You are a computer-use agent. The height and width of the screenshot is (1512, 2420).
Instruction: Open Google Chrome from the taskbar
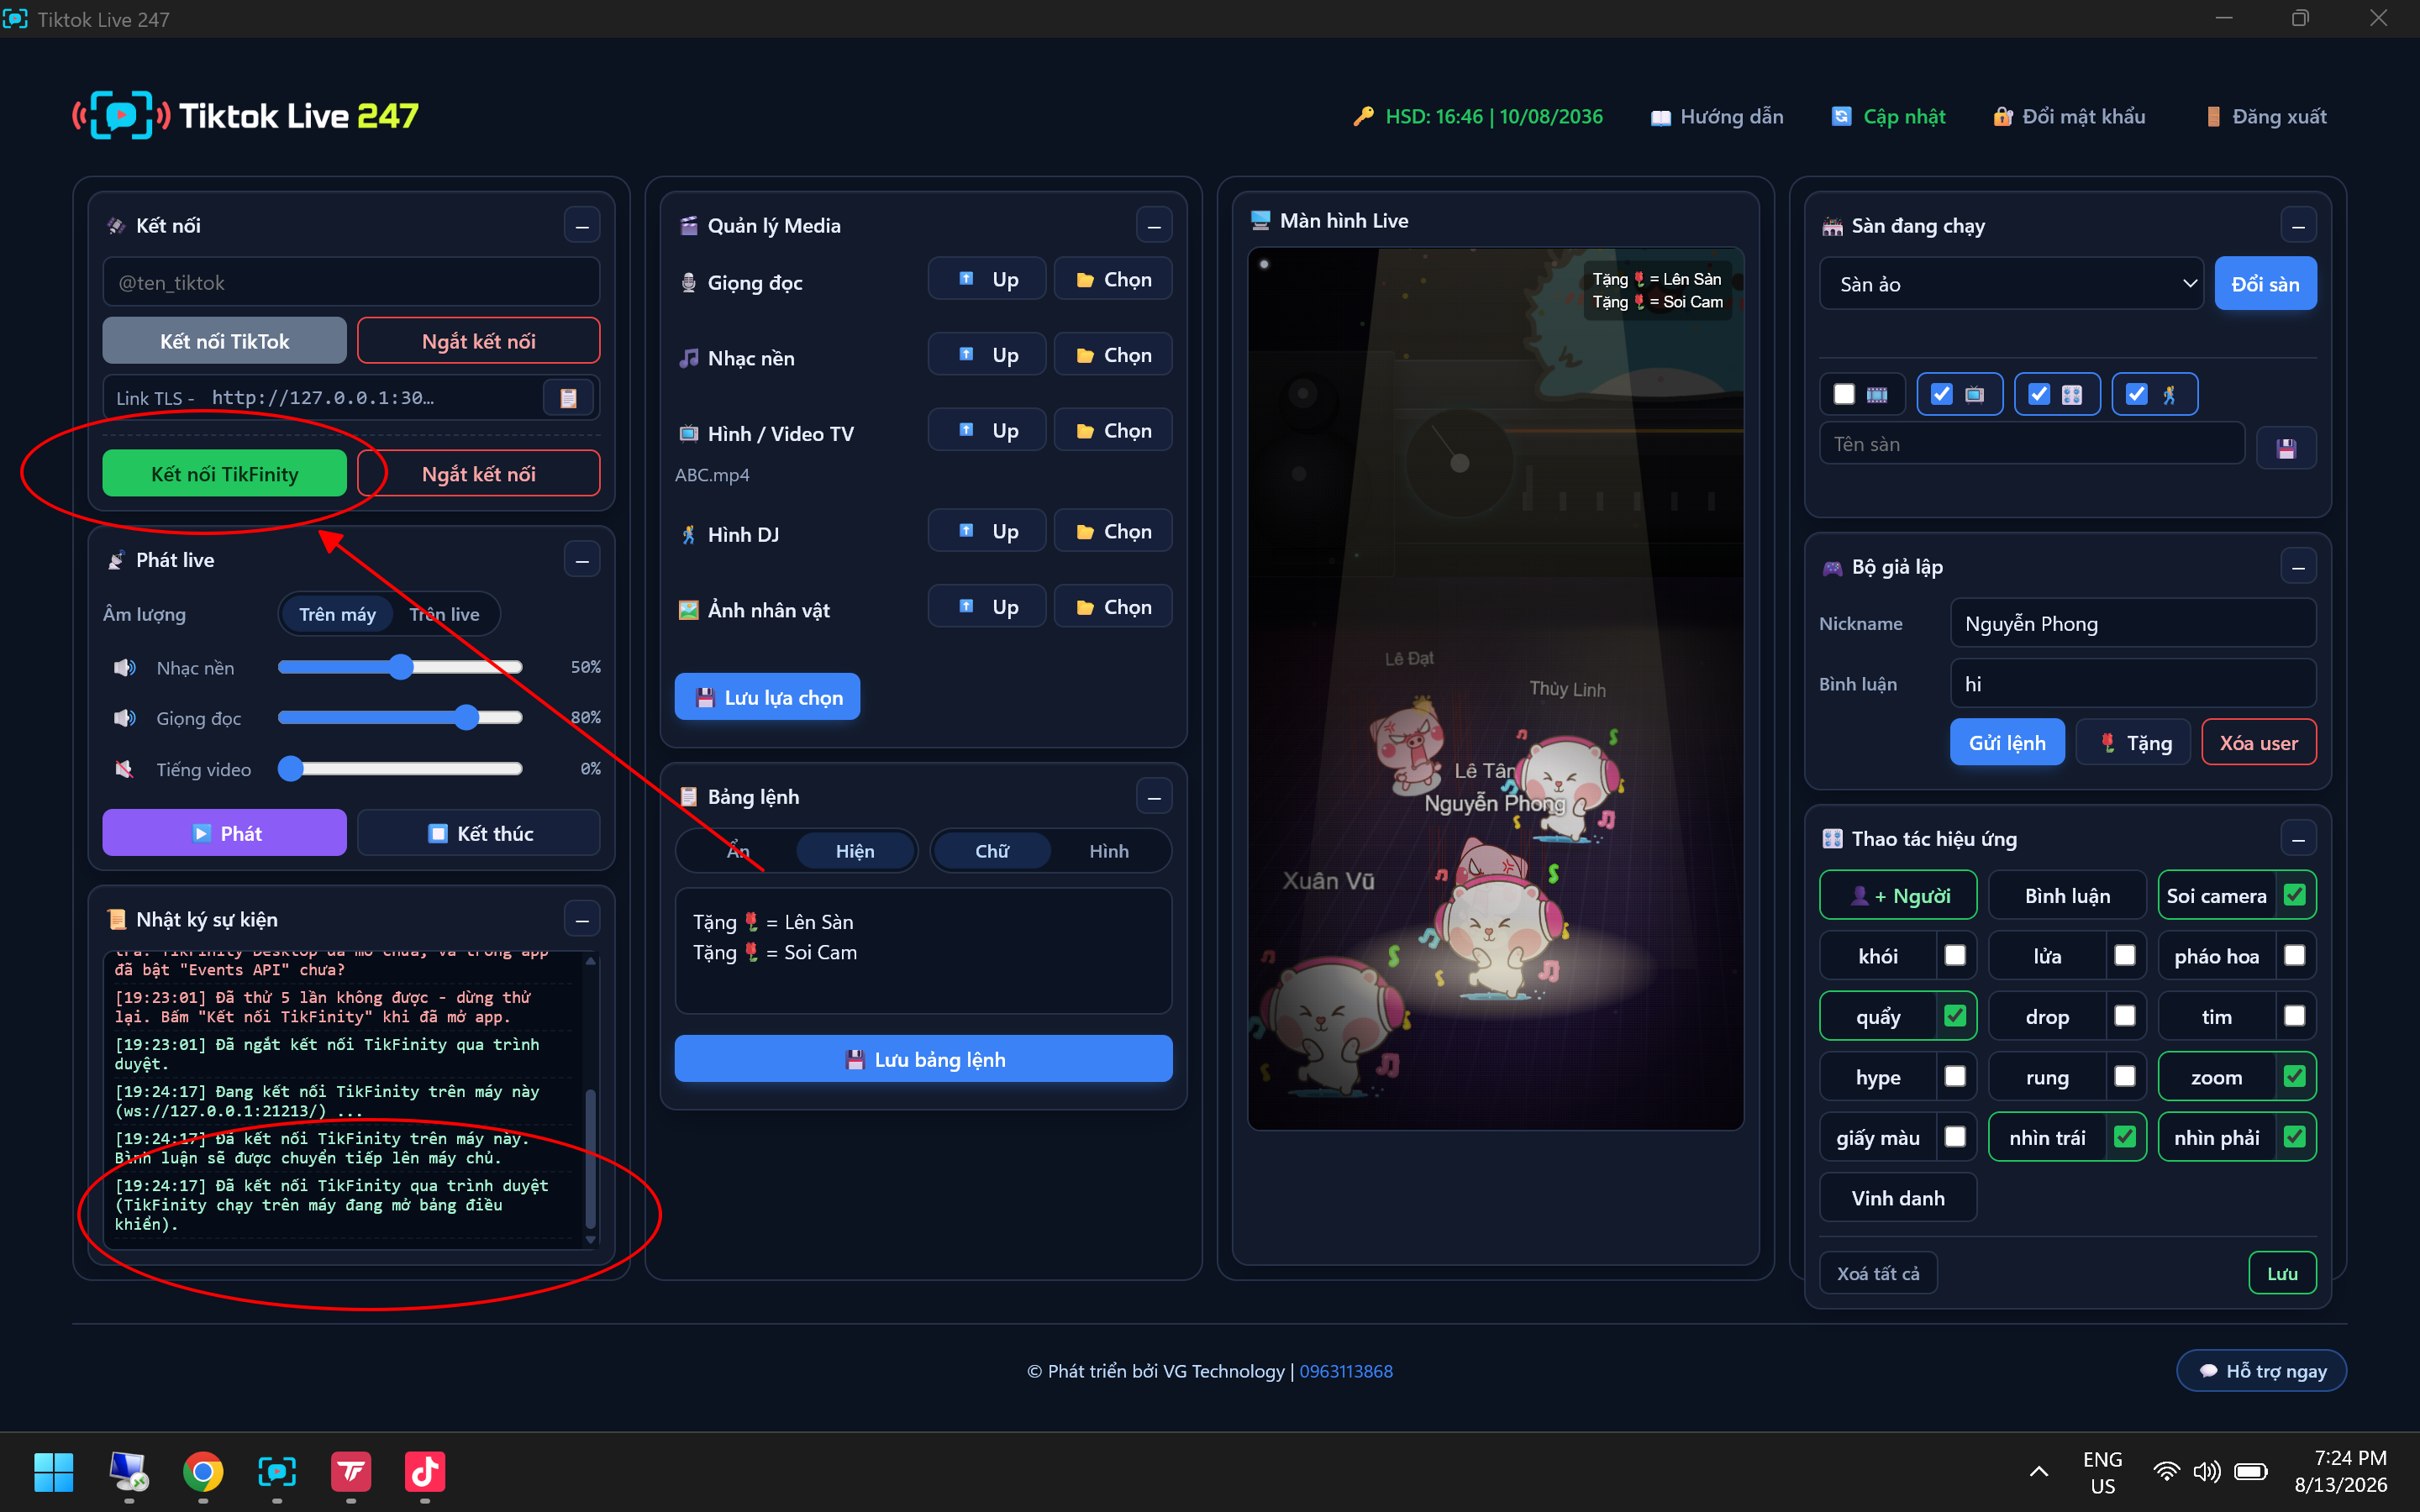click(203, 1472)
